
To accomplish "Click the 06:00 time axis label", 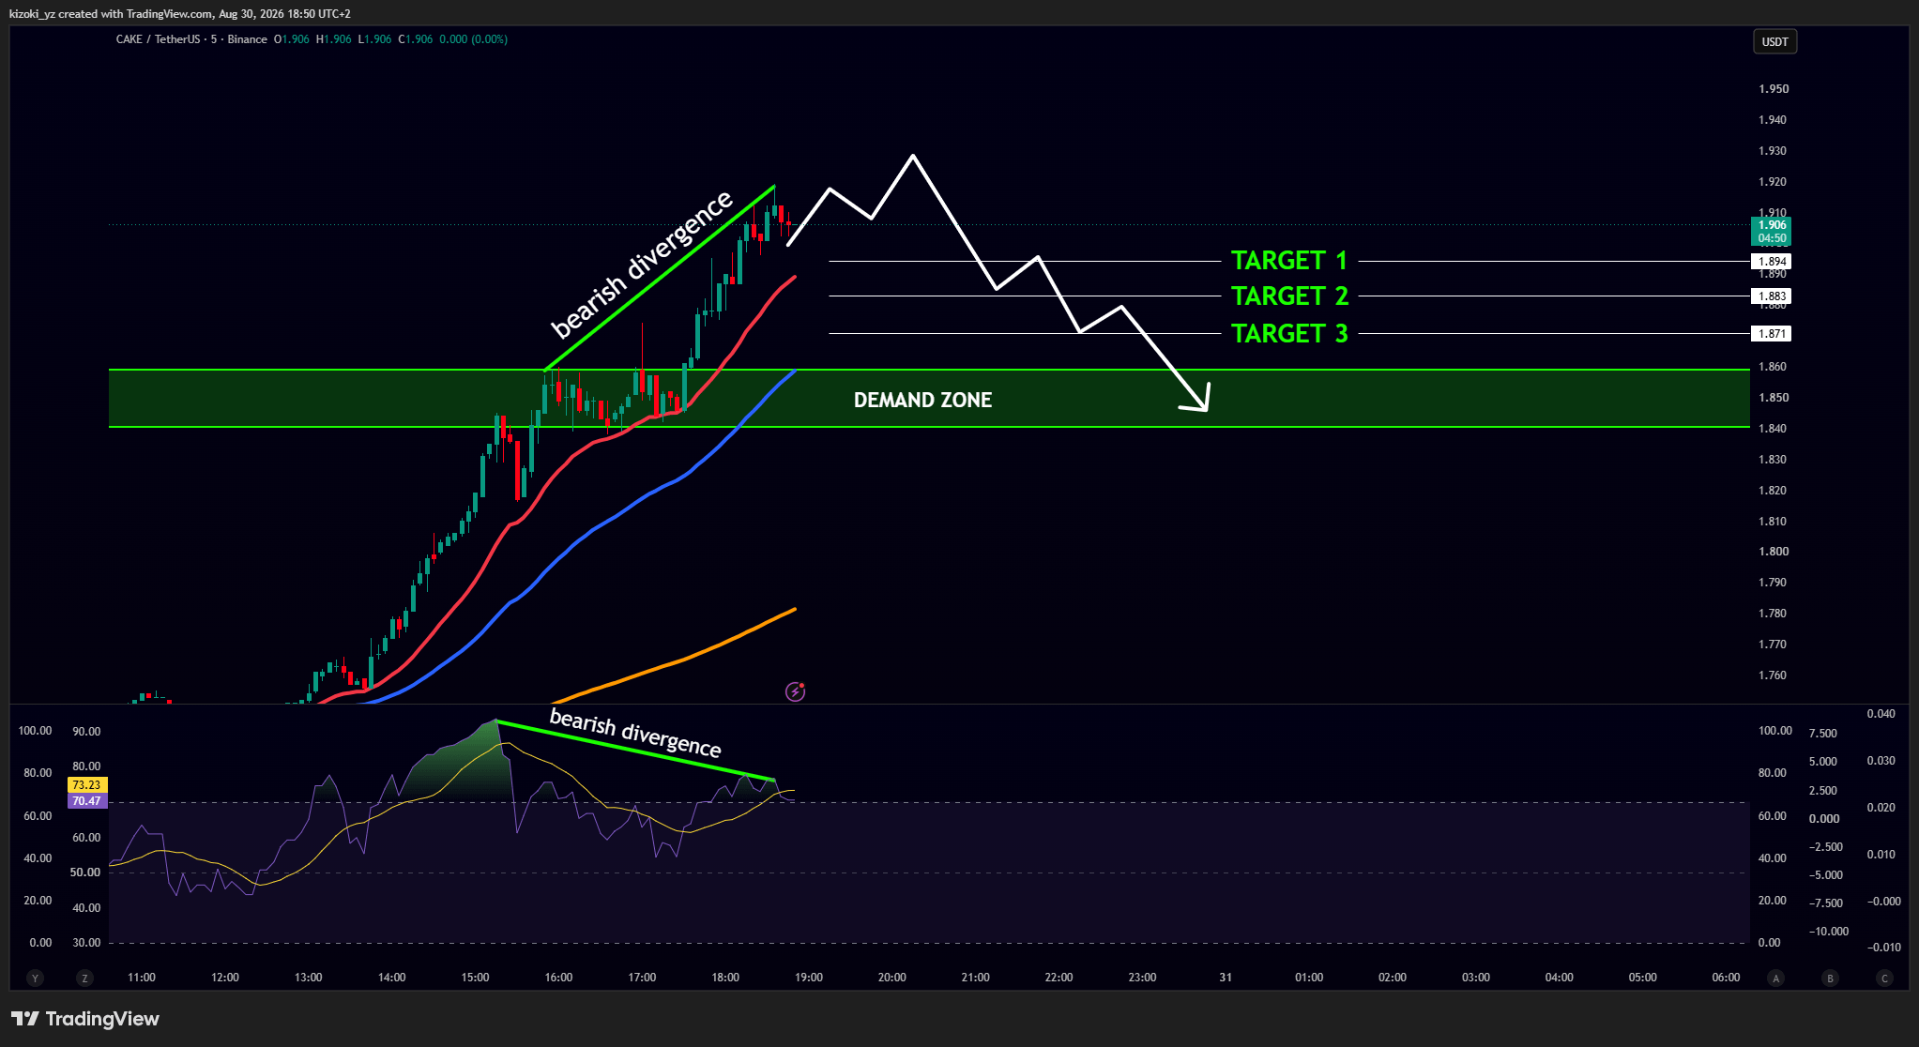I will point(1726,978).
